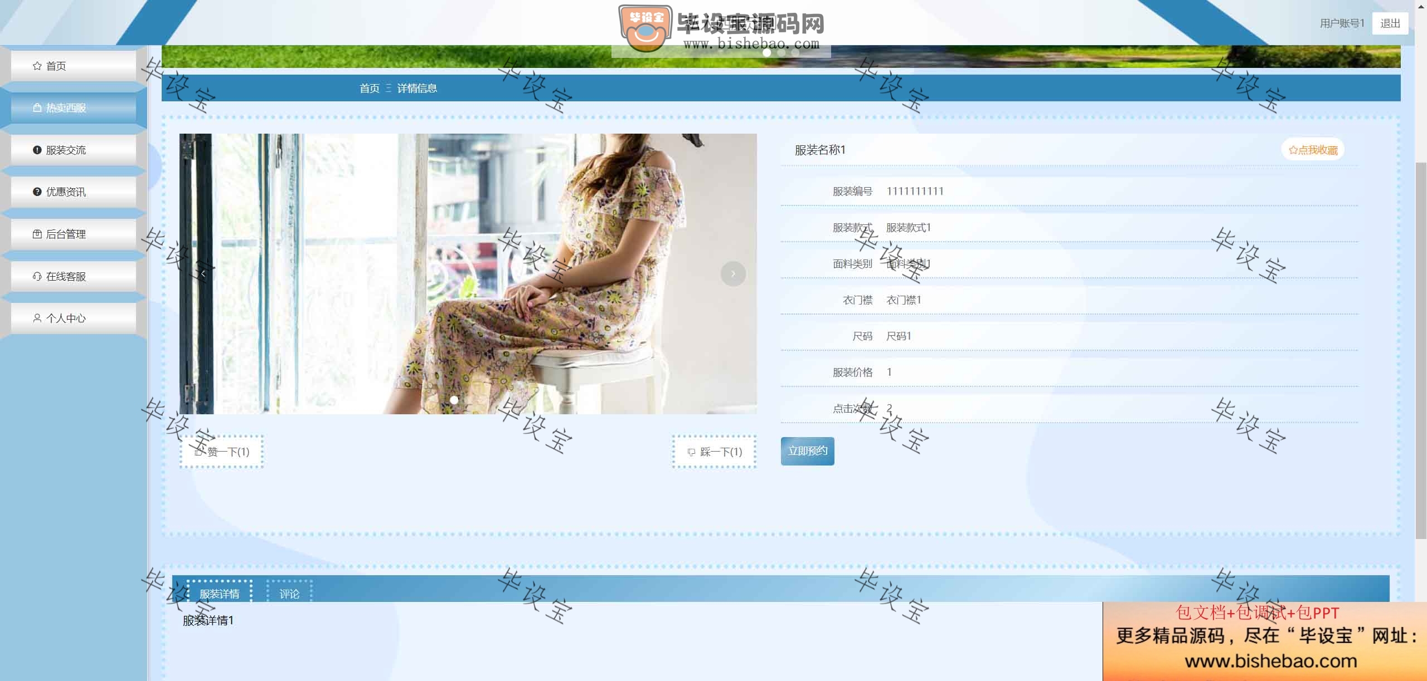Screen dimensions: 1427x681
Task: Open 个人中心 sidebar item
Action: pyautogui.click(x=73, y=318)
